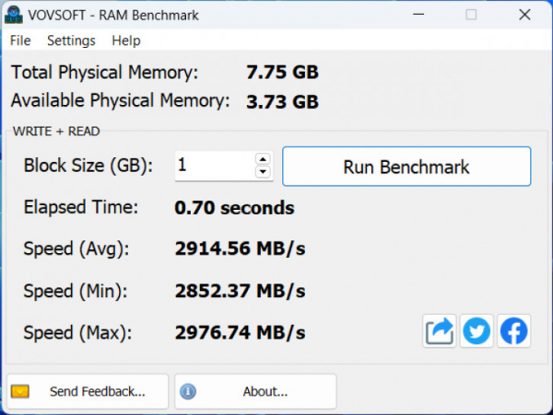Click the 0.70 seconds elapsed time value
Screen dimensions: 553x415
click(x=234, y=207)
